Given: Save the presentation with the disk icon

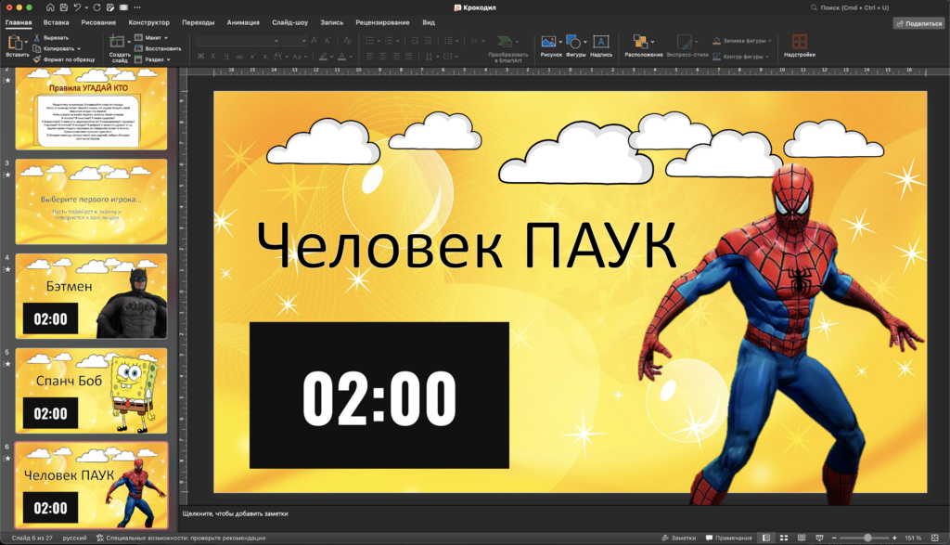Looking at the screenshot, I should 64,7.
